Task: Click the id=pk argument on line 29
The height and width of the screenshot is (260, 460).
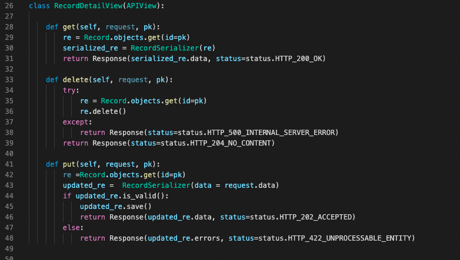Action: pyautogui.click(x=175, y=38)
